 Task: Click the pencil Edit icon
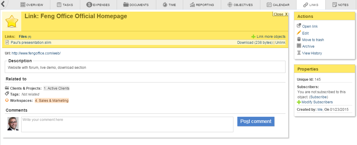coord(299,33)
